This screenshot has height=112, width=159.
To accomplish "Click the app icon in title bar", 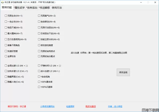I will coord(2,2).
